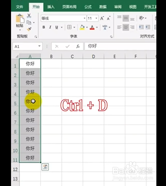Select column E header
The height and width of the screenshot is (186, 166).
[115, 56]
